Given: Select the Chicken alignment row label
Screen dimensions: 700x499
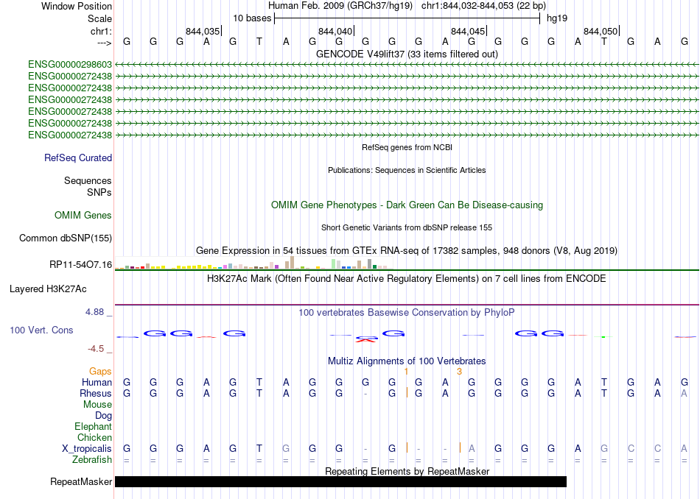Looking at the screenshot, I should tap(94, 438).
